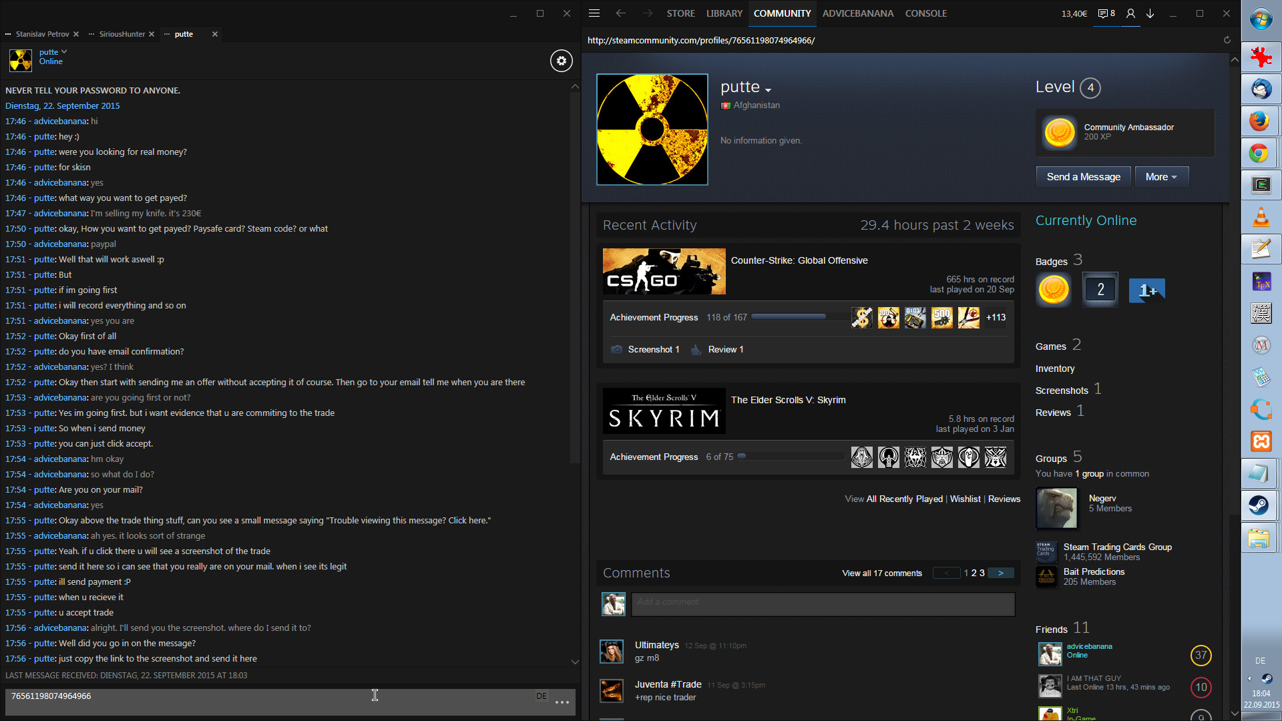This screenshot has height=721, width=1282.
Task: Reload the page with refresh icon
Action: [1227, 40]
